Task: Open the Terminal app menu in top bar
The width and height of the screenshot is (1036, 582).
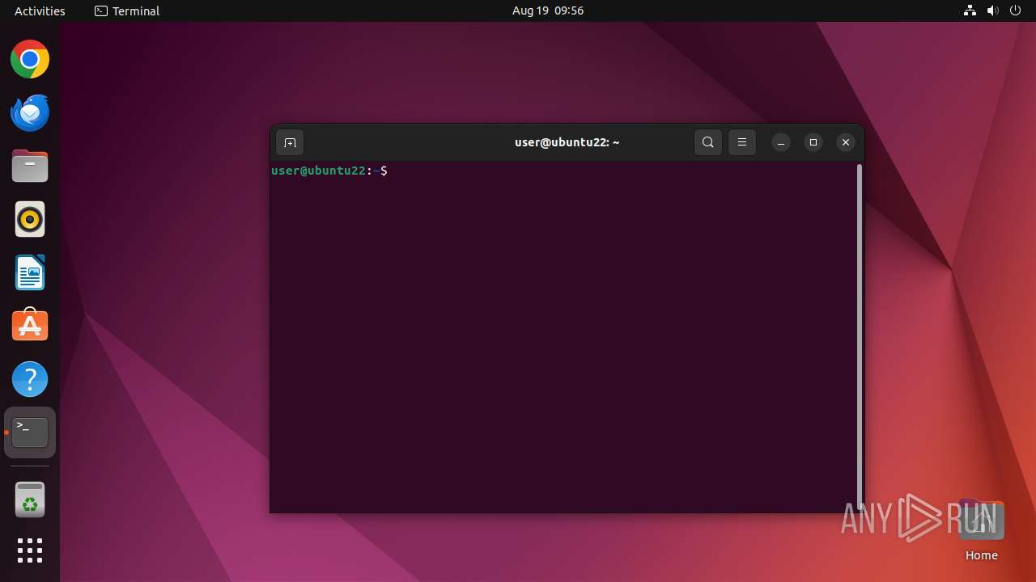Action: [x=127, y=11]
